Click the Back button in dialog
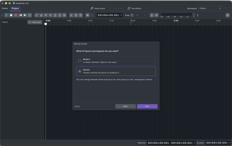Viewport: 232px width, 146px height. click(125, 106)
